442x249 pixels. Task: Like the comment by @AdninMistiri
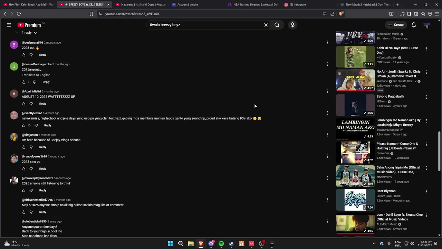(23, 104)
